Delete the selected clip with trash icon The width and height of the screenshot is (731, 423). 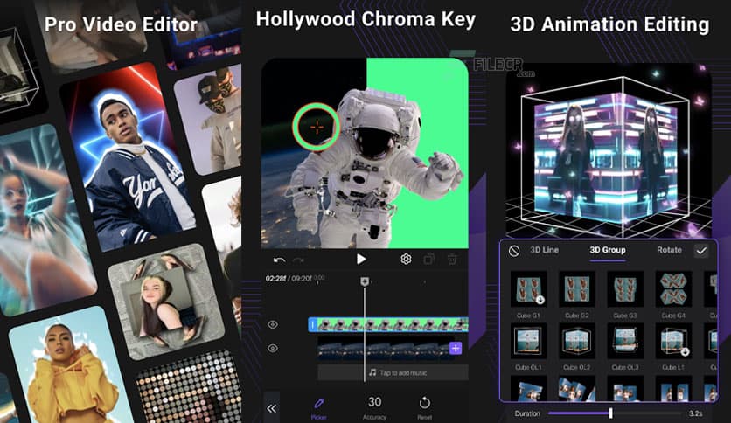[452, 259]
